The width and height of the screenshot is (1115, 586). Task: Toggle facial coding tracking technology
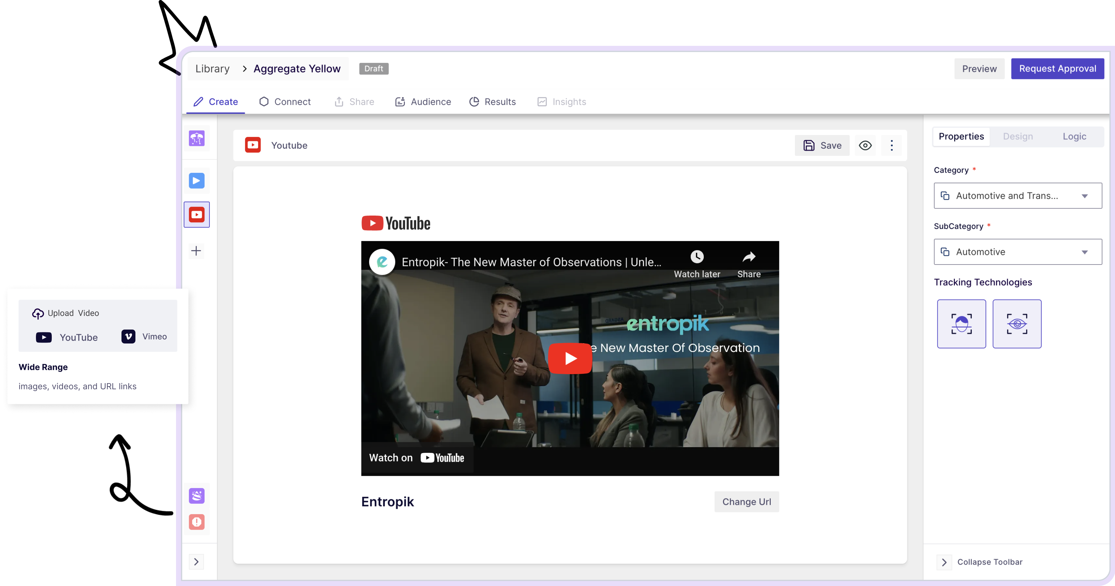[961, 324]
